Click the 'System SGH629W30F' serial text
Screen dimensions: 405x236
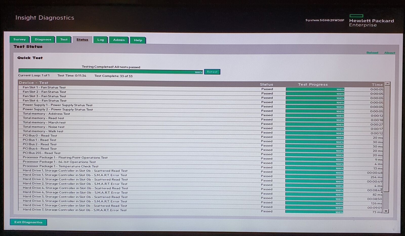pos(325,20)
